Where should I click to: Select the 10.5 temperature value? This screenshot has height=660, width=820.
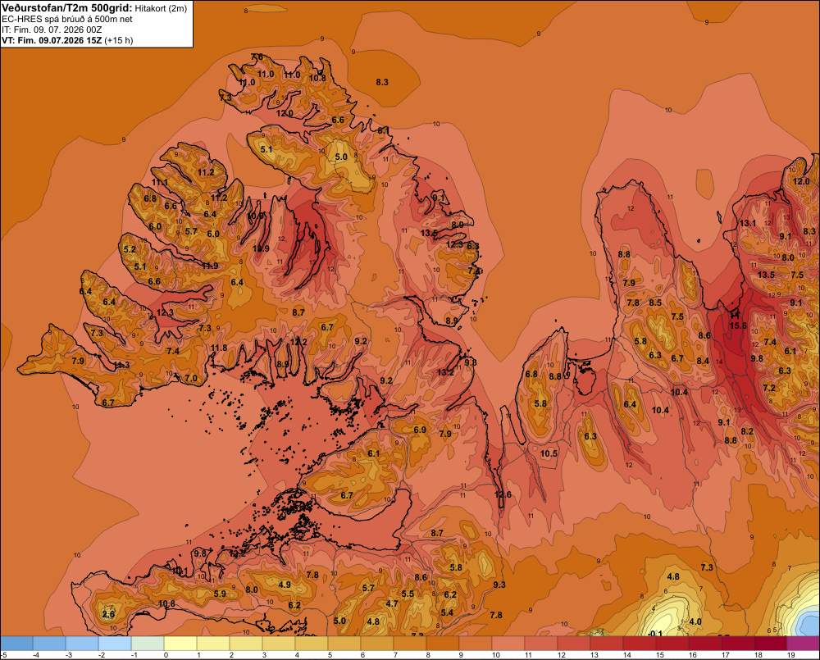[x=549, y=453]
